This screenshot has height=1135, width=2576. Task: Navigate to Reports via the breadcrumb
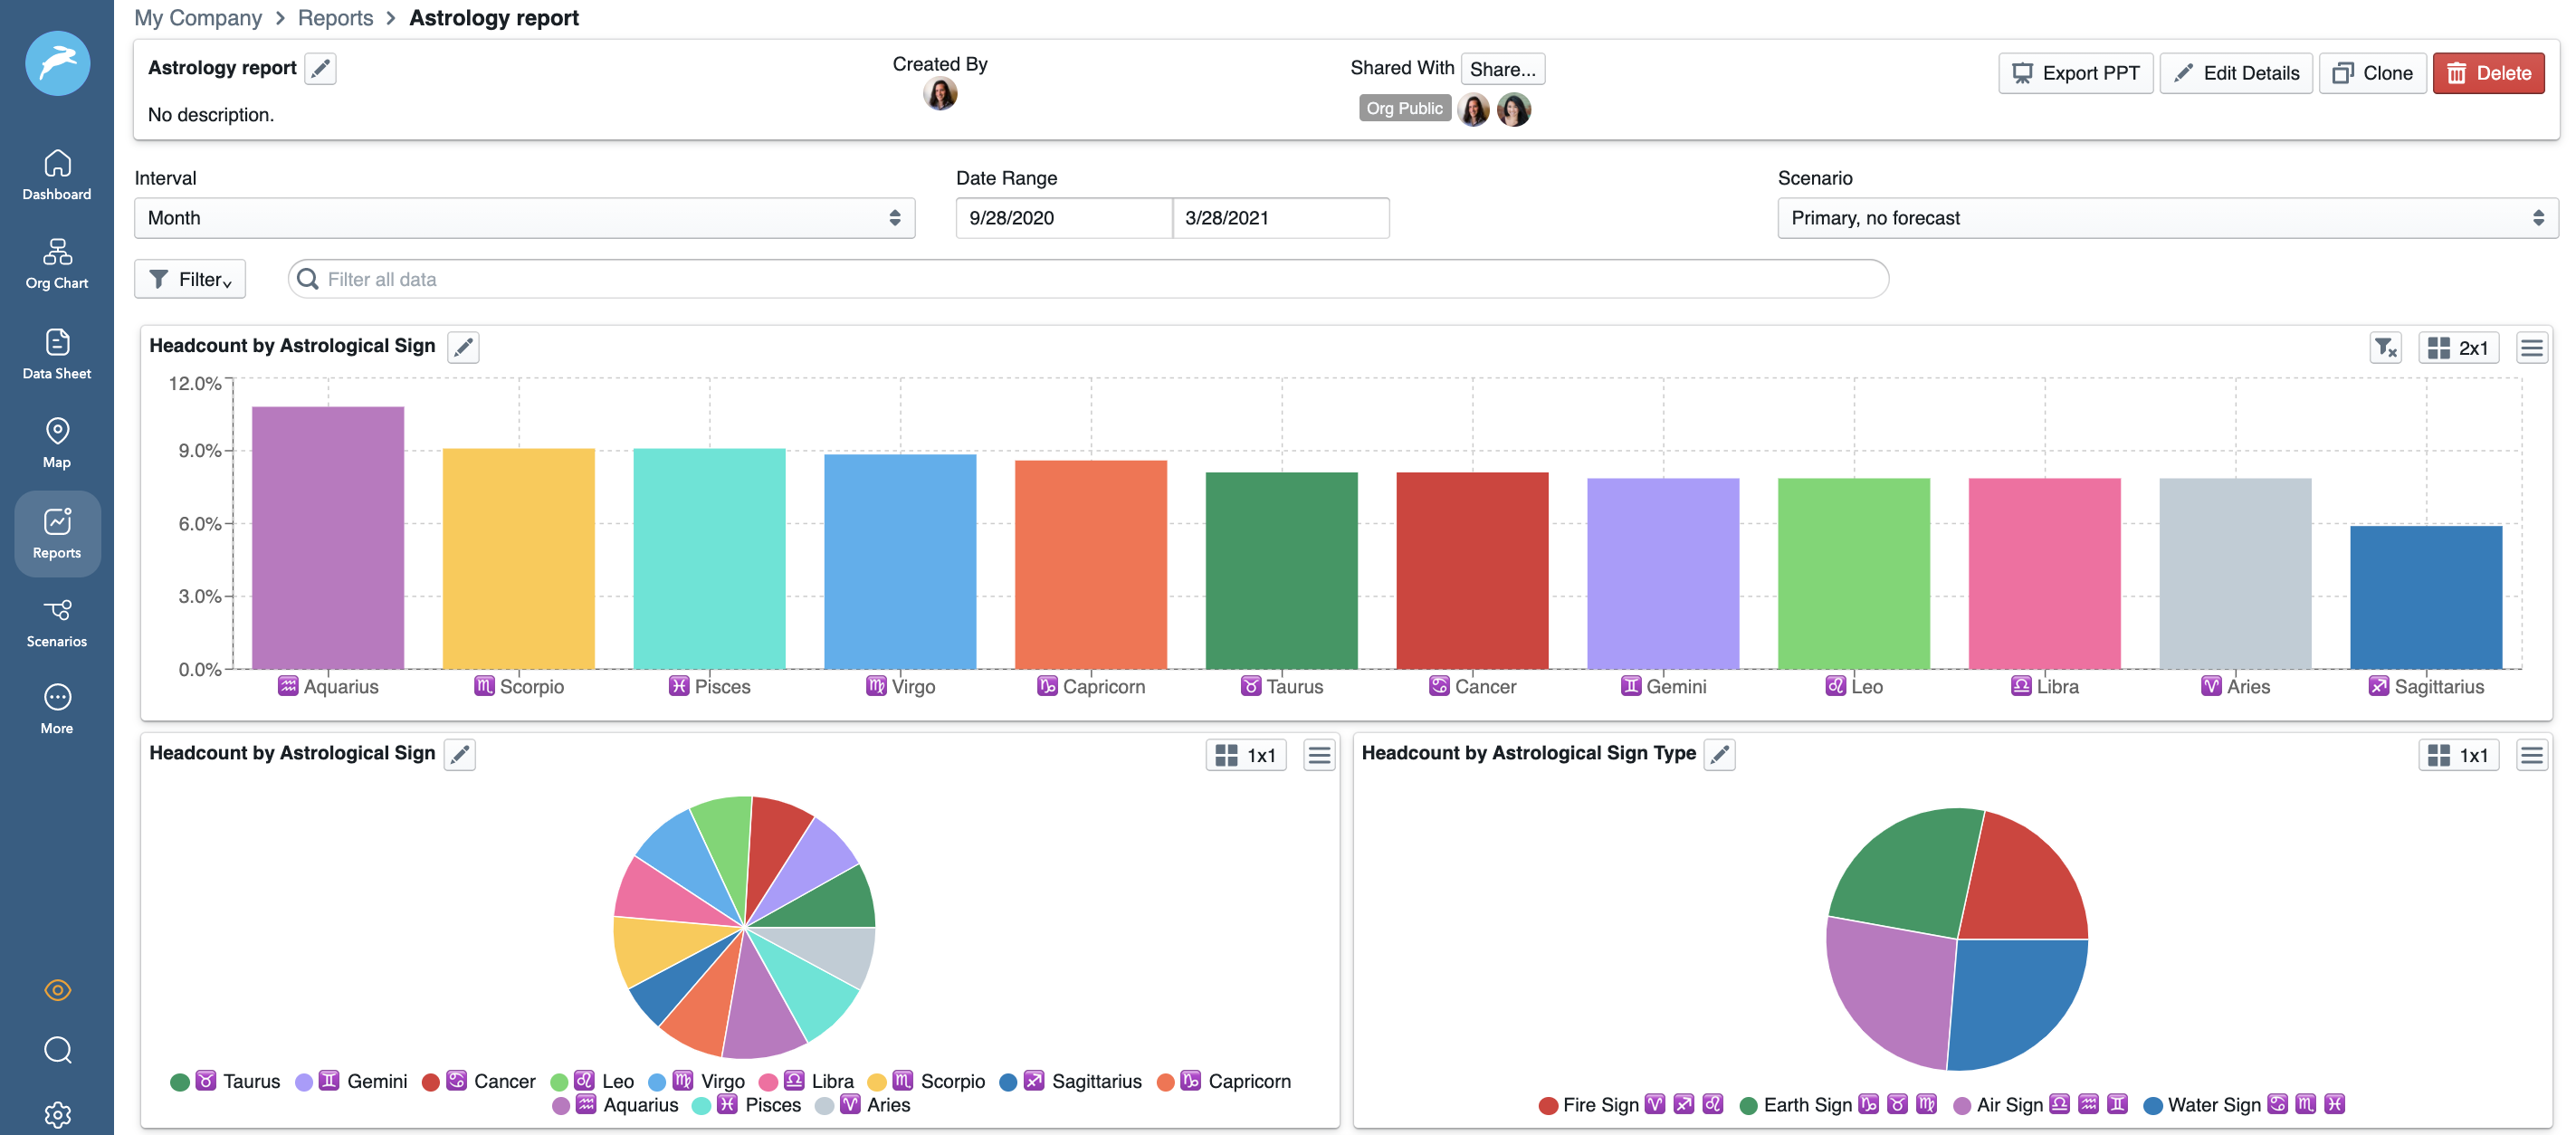[336, 17]
